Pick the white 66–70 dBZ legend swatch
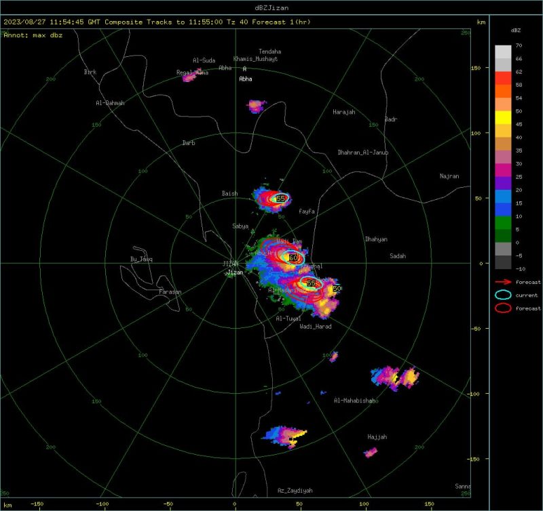 [503, 52]
